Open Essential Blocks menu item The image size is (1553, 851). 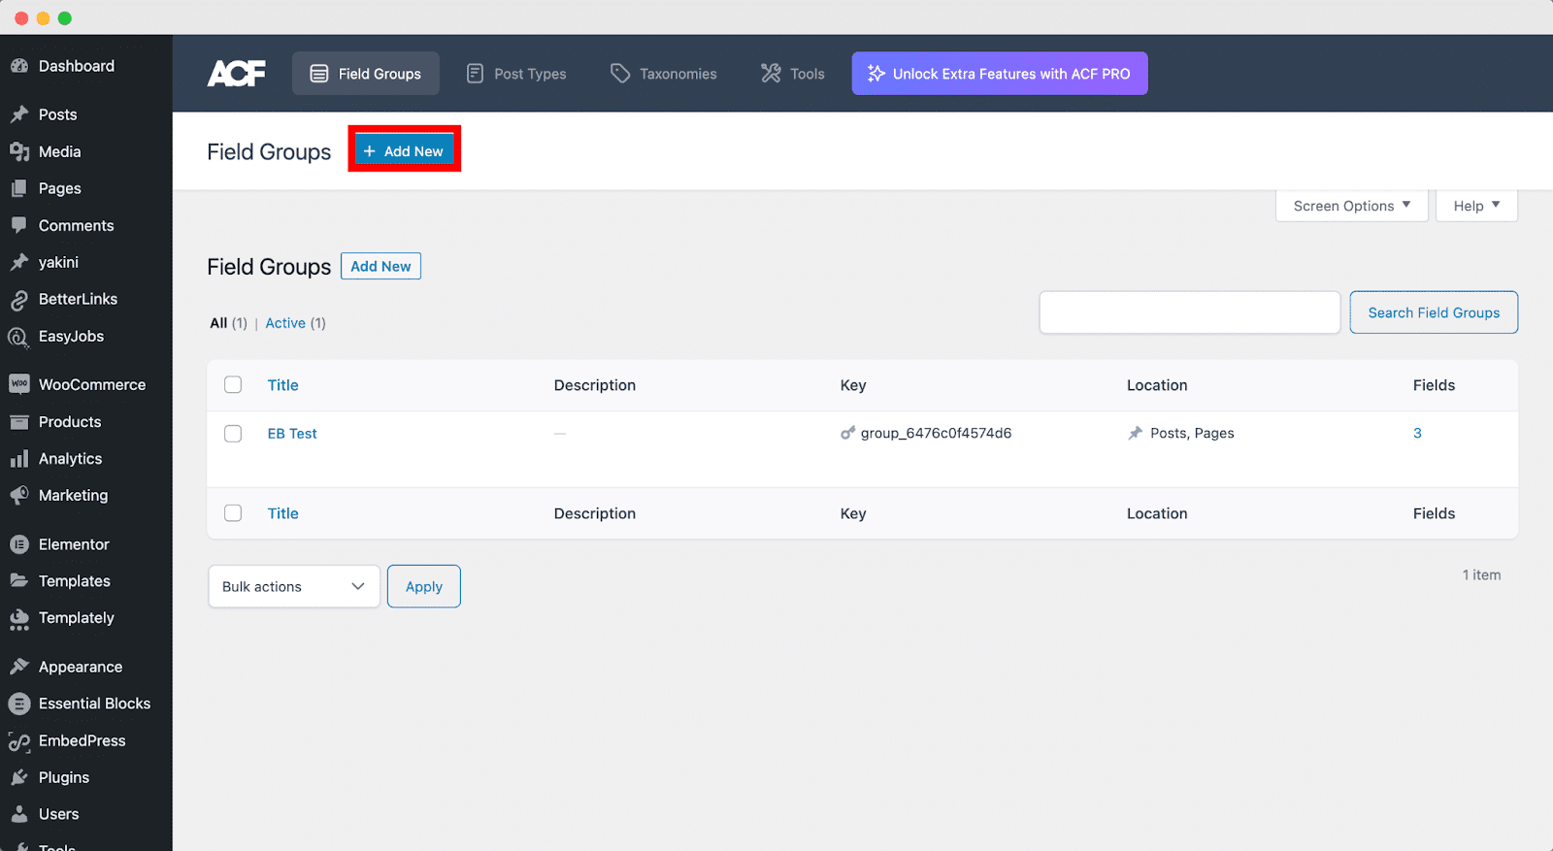(86, 704)
